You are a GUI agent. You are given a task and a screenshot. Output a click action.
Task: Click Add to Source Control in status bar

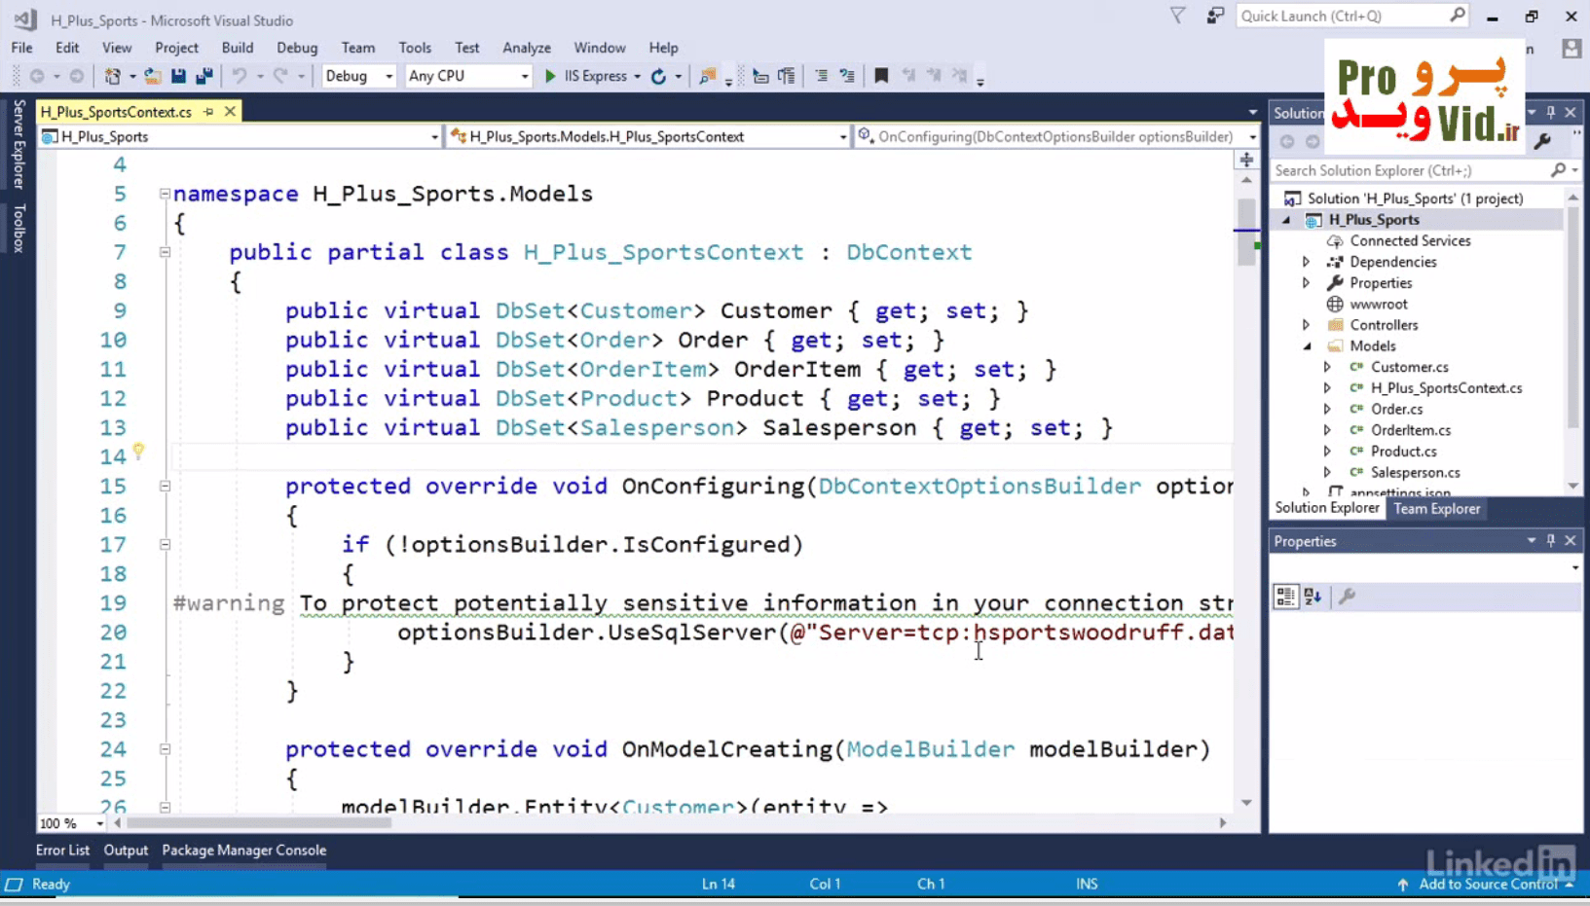(1487, 885)
